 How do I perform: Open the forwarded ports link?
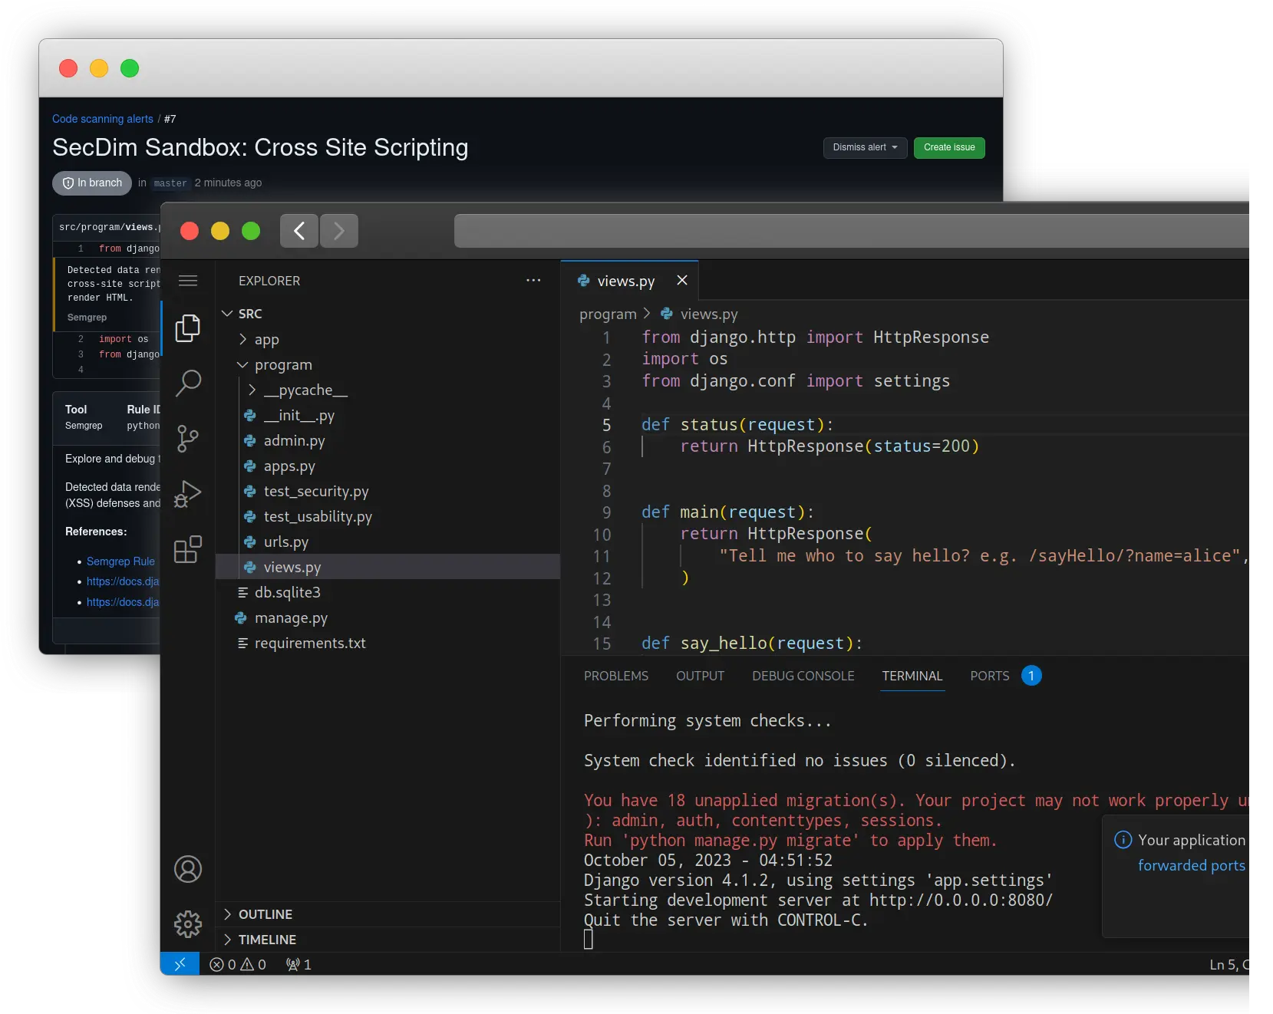pos(1191,865)
